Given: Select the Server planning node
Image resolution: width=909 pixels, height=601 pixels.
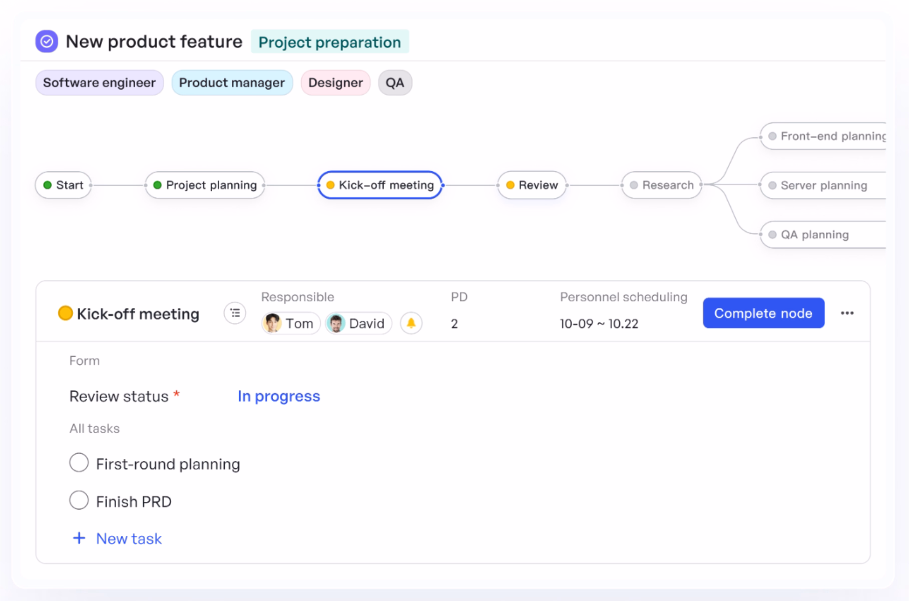Looking at the screenshot, I should [x=823, y=185].
